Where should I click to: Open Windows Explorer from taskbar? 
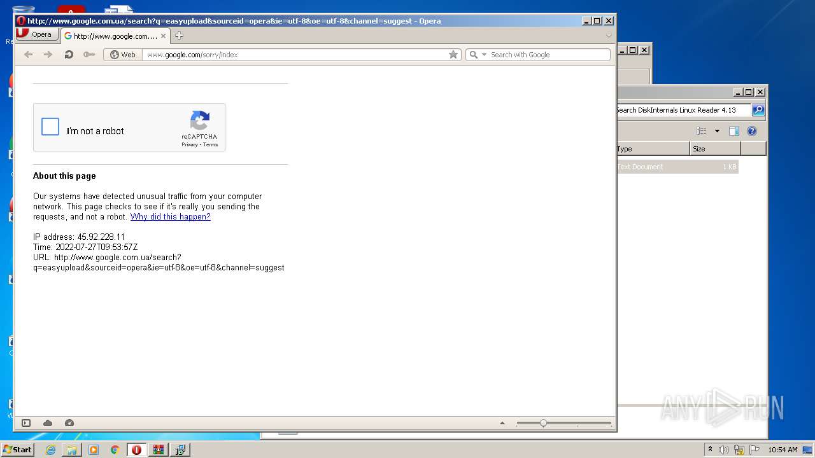pyautogui.click(x=72, y=450)
